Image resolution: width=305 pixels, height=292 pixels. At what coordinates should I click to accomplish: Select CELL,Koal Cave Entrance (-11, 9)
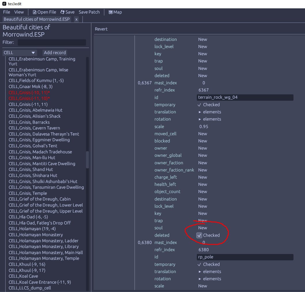[x=40, y=282]
